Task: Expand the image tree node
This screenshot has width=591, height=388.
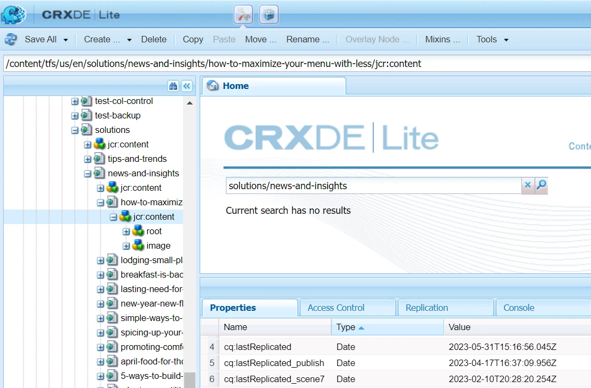Action: point(126,246)
